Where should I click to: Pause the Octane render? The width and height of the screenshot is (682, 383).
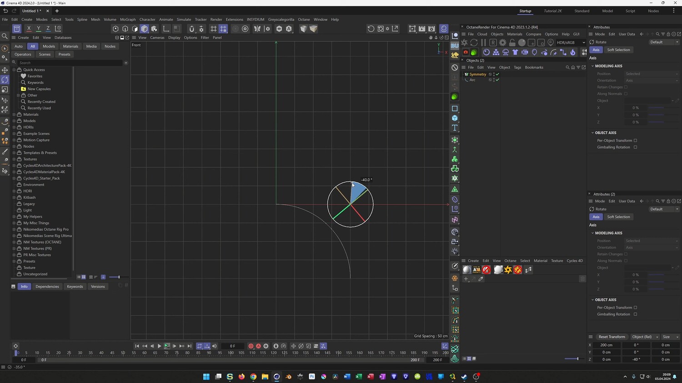point(483,42)
